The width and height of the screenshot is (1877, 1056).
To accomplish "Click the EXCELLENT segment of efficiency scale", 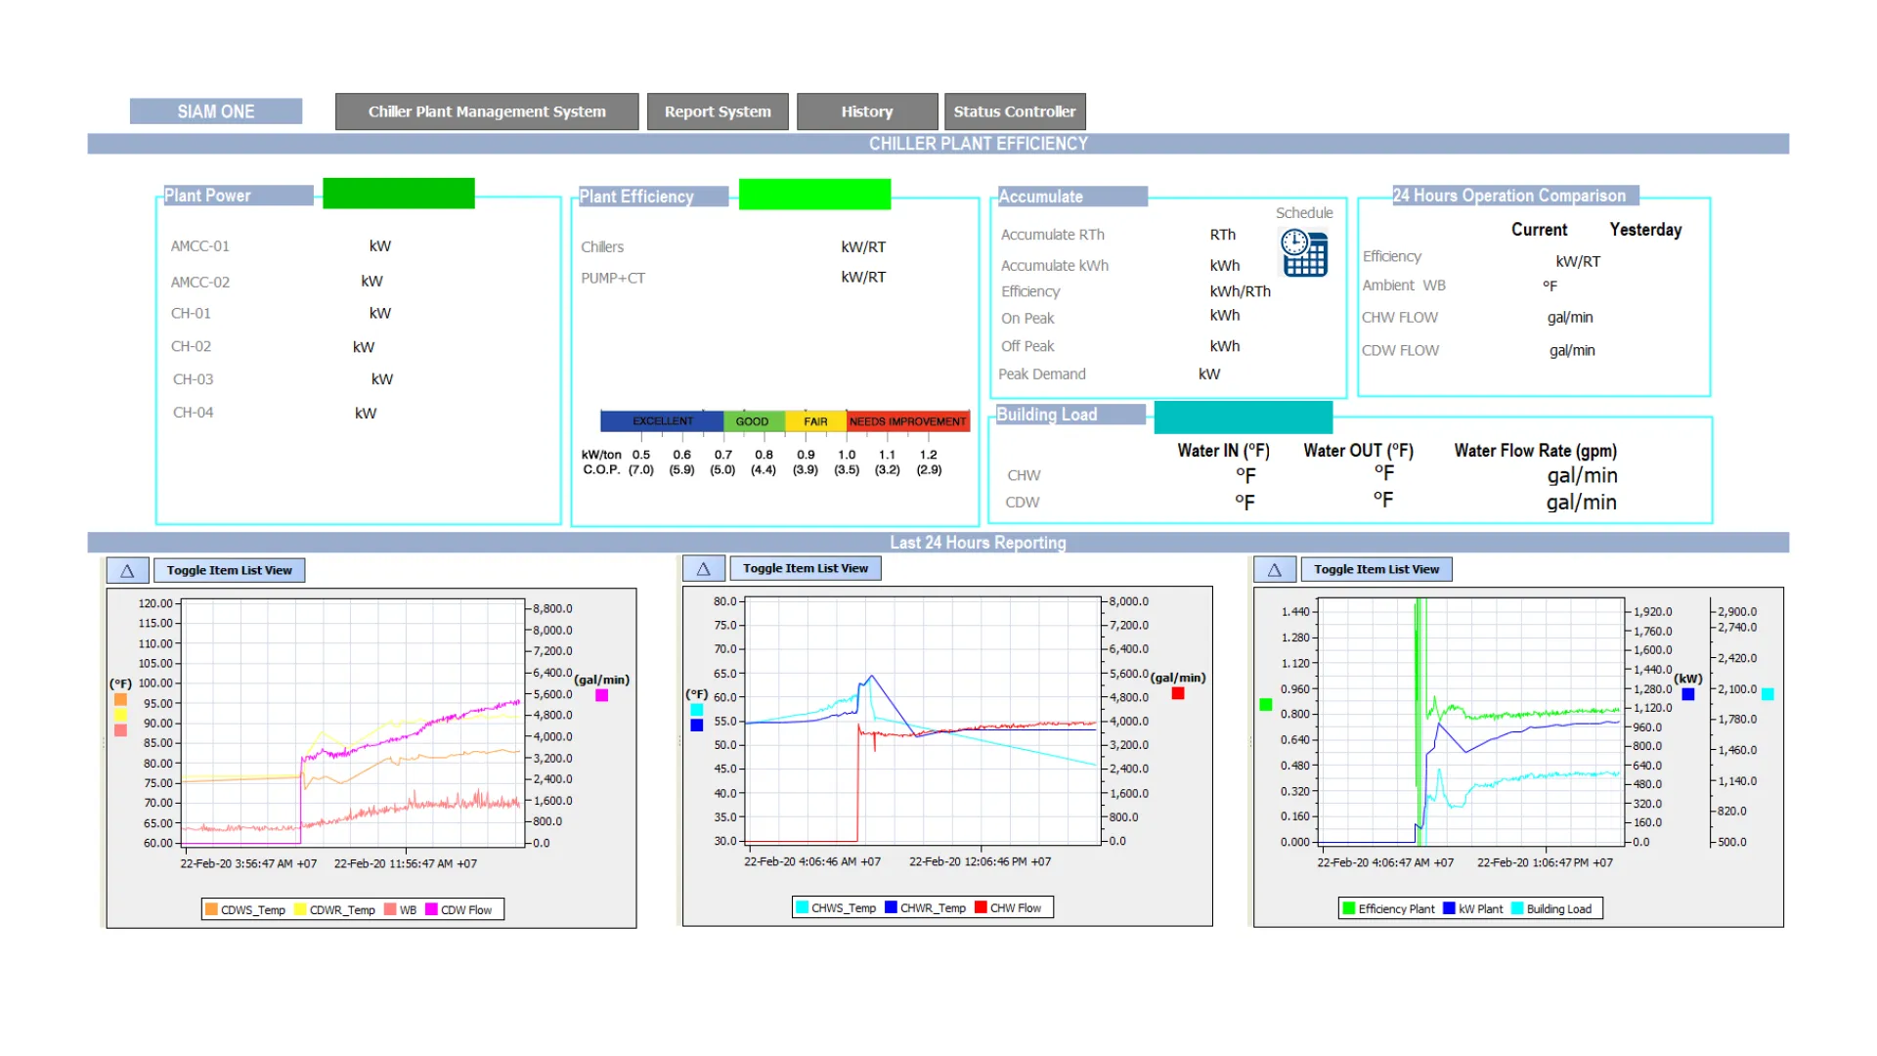I will tap(662, 421).
